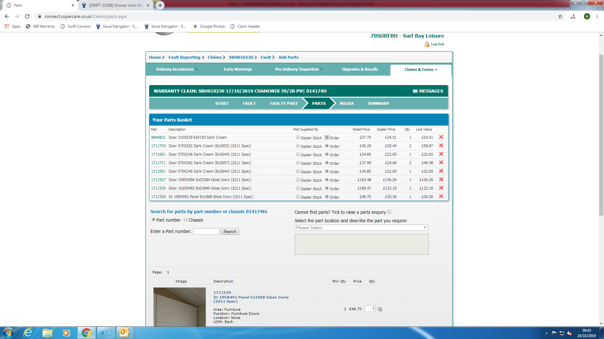Delete the Door 1620X492 Gloss Ivory row
Image resolution: width=604 pixels, height=339 pixels.
click(x=441, y=188)
